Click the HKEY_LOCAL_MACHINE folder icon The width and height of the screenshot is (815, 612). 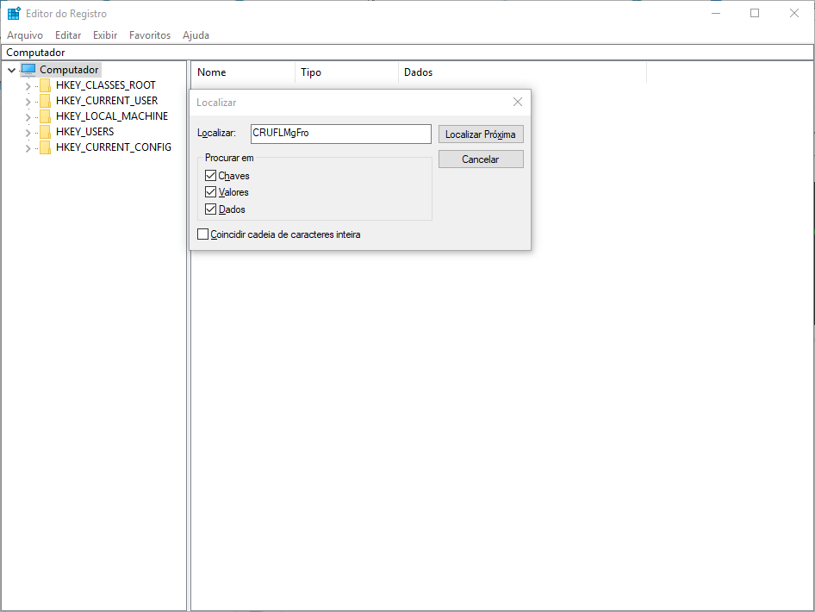[45, 116]
